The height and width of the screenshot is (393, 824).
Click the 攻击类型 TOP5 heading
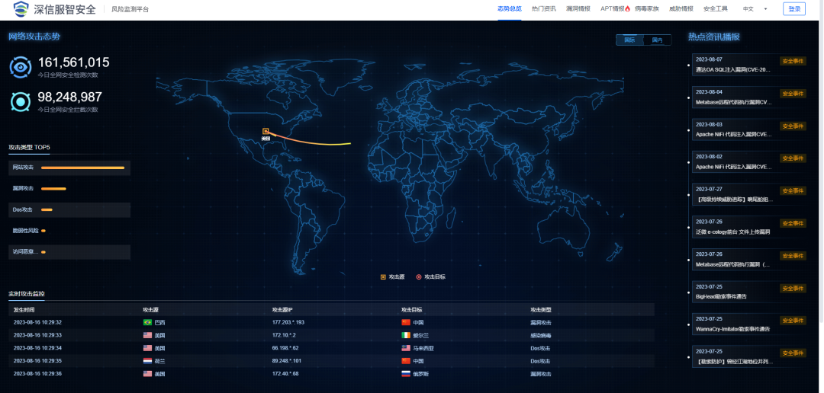(x=29, y=147)
